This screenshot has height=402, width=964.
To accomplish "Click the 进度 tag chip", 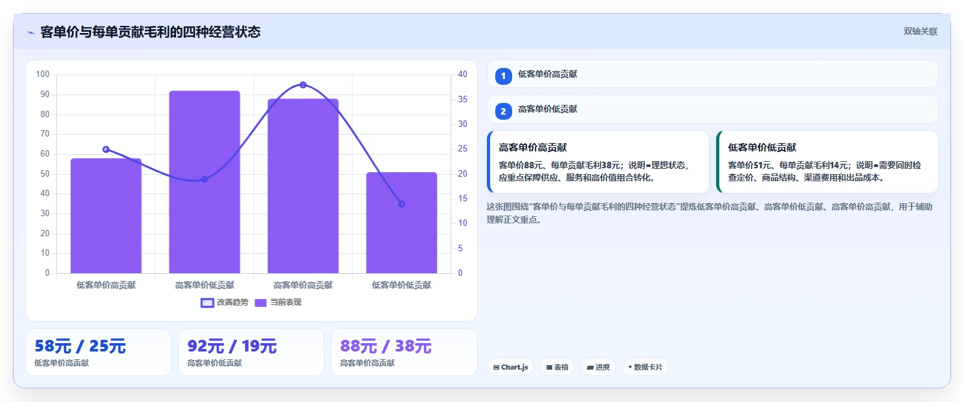I will [x=598, y=367].
